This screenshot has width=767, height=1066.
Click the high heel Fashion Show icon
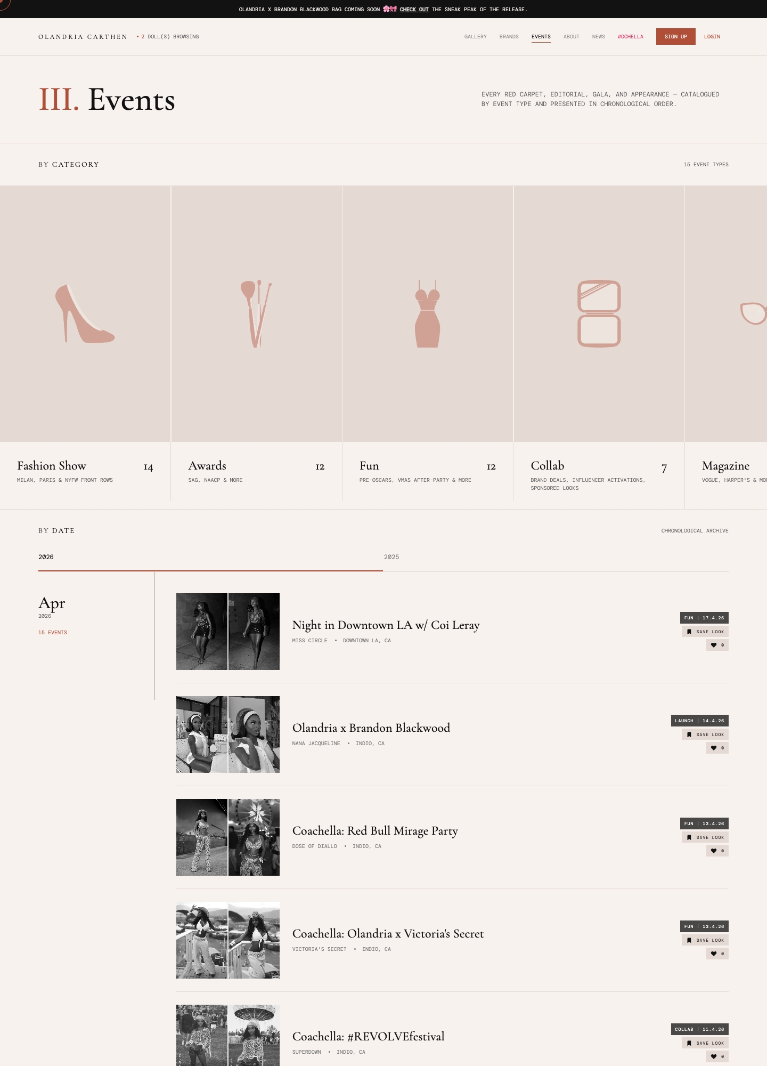[85, 313]
